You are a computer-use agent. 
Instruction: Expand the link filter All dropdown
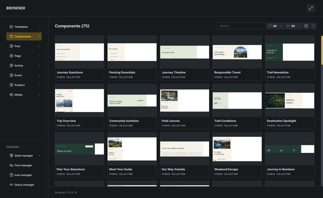click(293, 26)
